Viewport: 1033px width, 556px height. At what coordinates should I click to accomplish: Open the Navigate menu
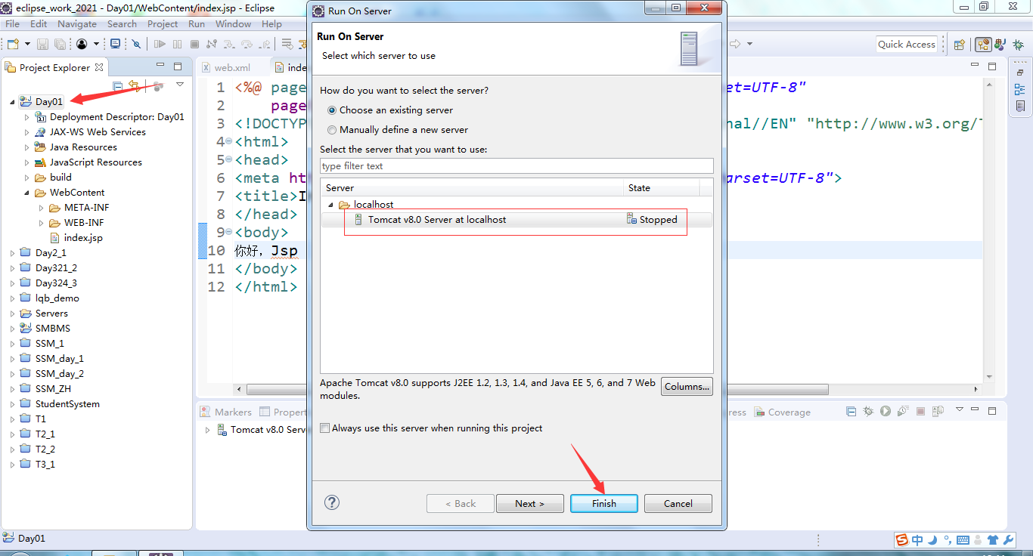[x=77, y=24]
